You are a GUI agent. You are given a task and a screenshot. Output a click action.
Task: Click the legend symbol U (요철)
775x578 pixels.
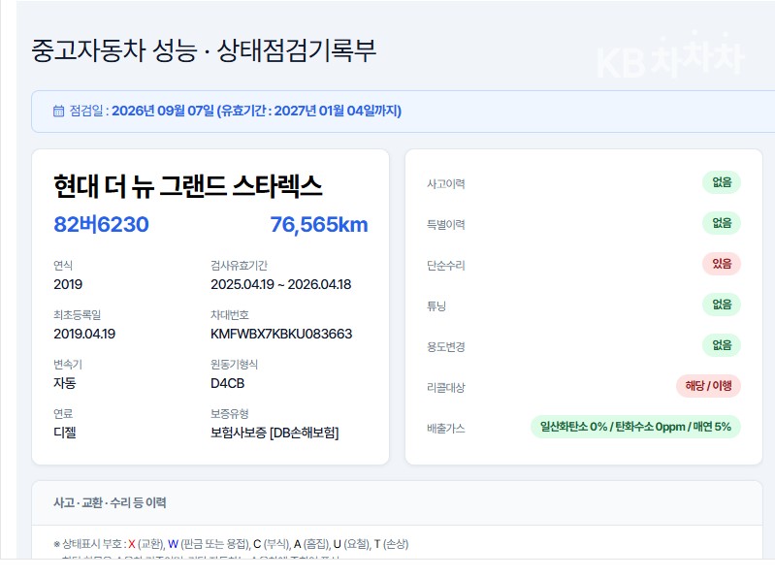coord(351,544)
